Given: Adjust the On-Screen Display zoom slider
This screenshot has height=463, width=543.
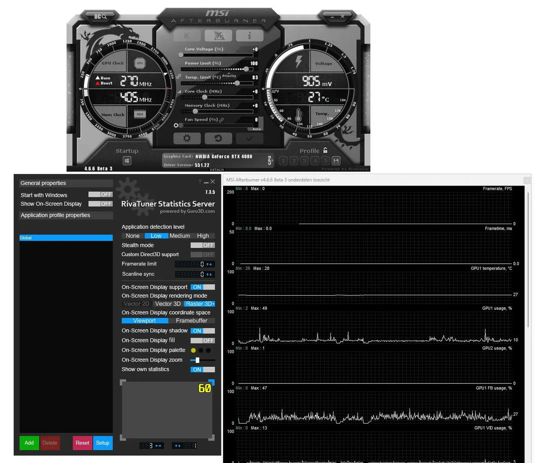Looking at the screenshot, I should pos(197,360).
